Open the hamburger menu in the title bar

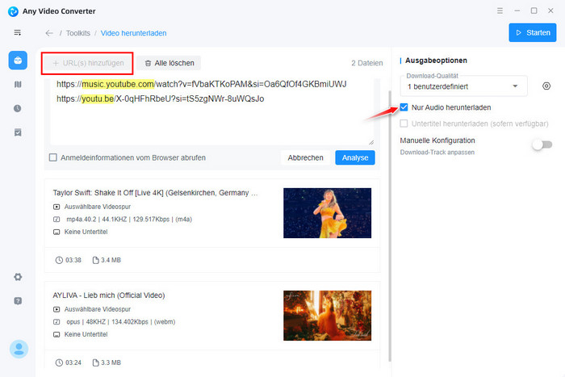[x=500, y=10]
